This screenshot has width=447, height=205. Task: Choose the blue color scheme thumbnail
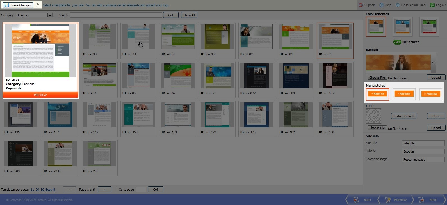[402, 26]
